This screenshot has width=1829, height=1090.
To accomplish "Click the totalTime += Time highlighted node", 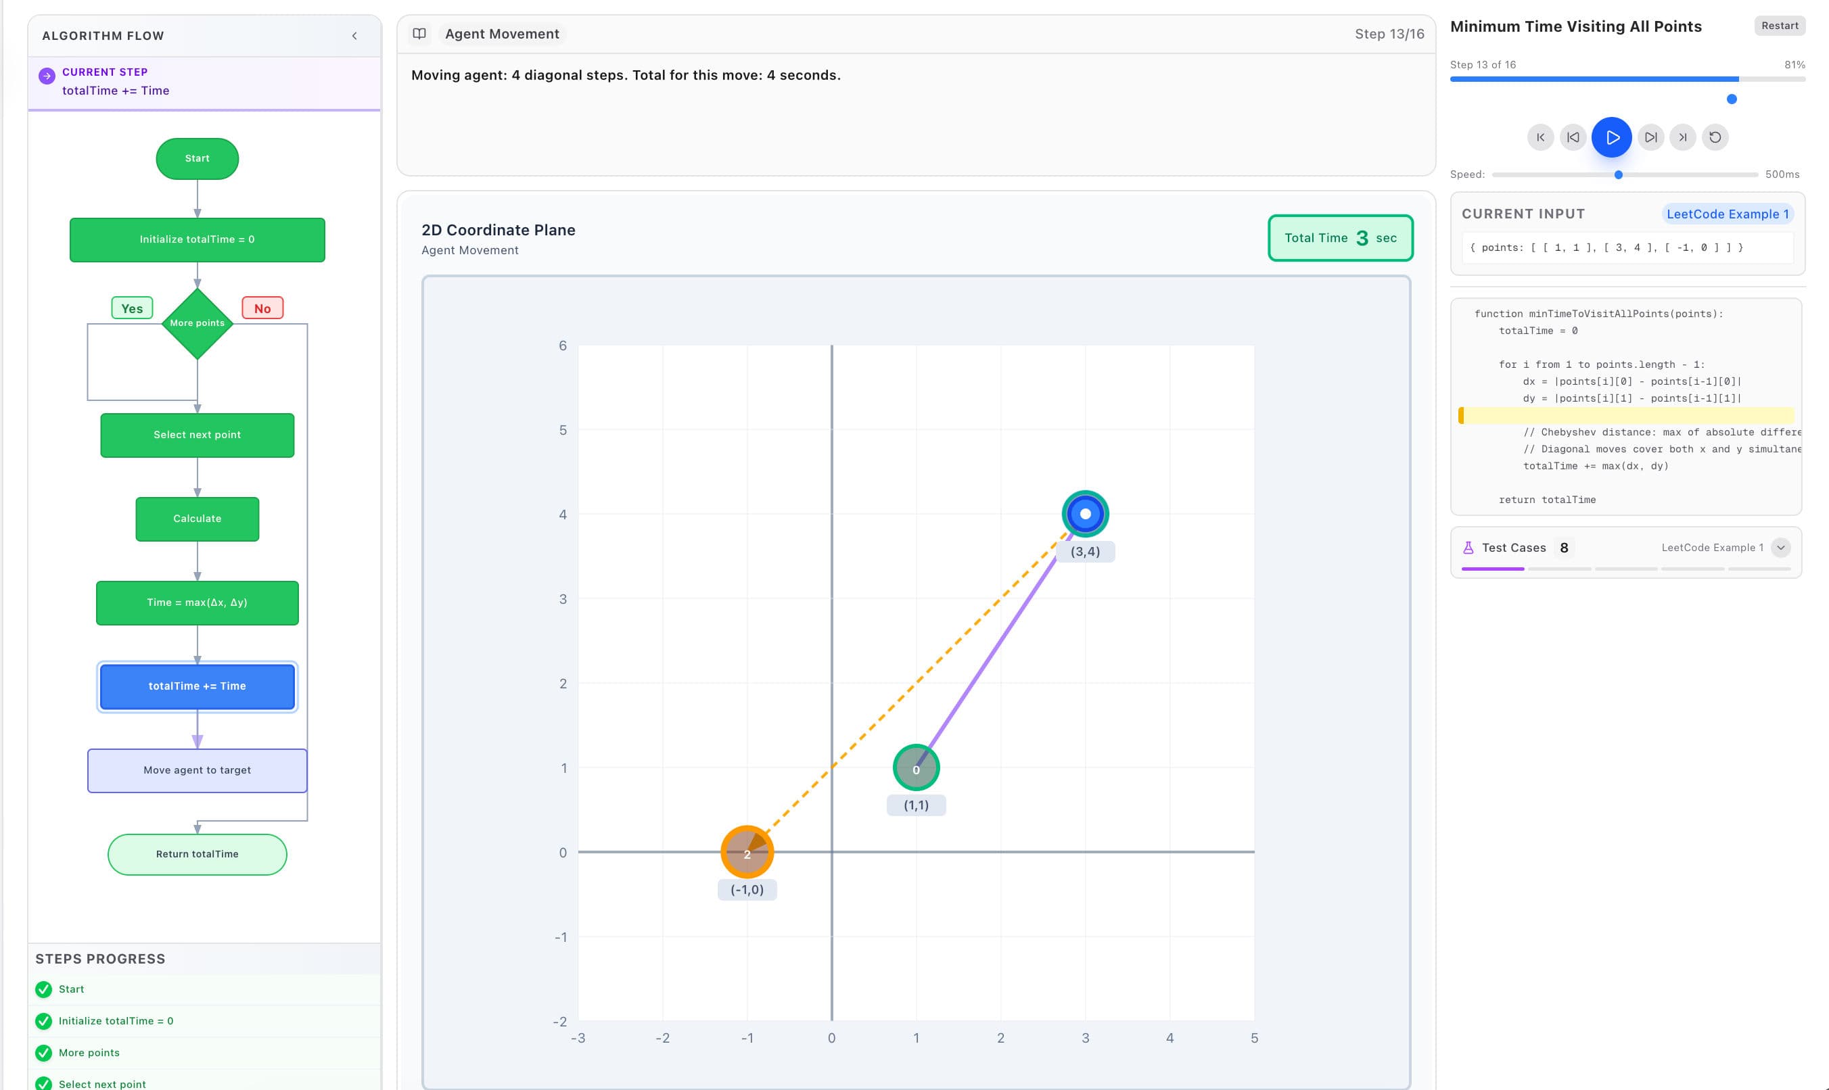I will click(196, 686).
